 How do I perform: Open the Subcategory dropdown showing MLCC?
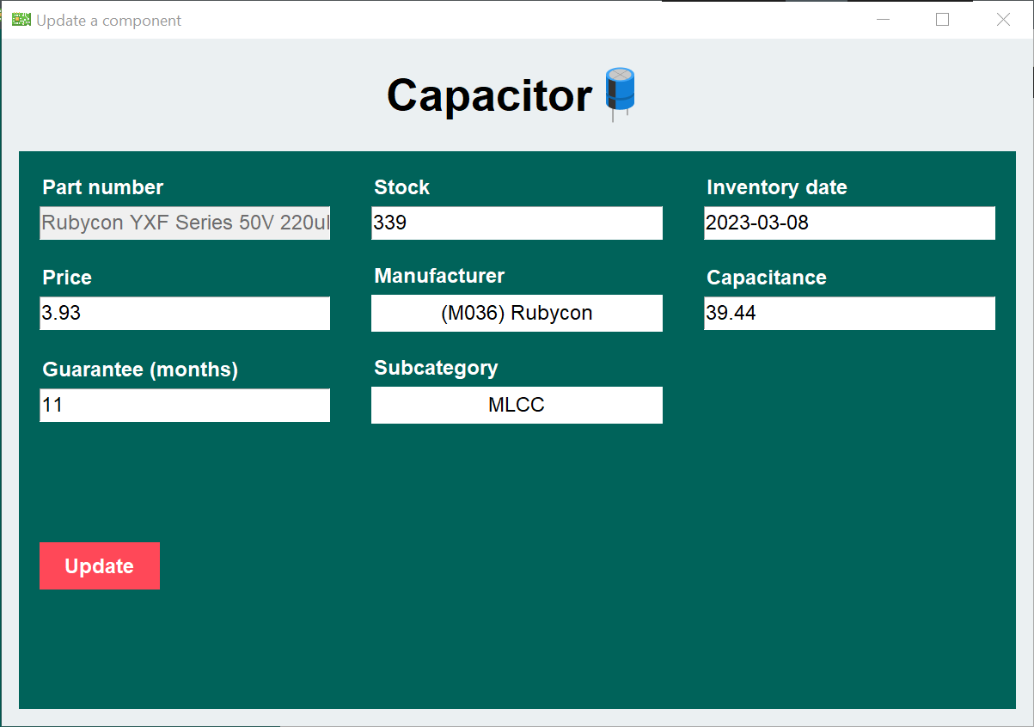(x=517, y=405)
